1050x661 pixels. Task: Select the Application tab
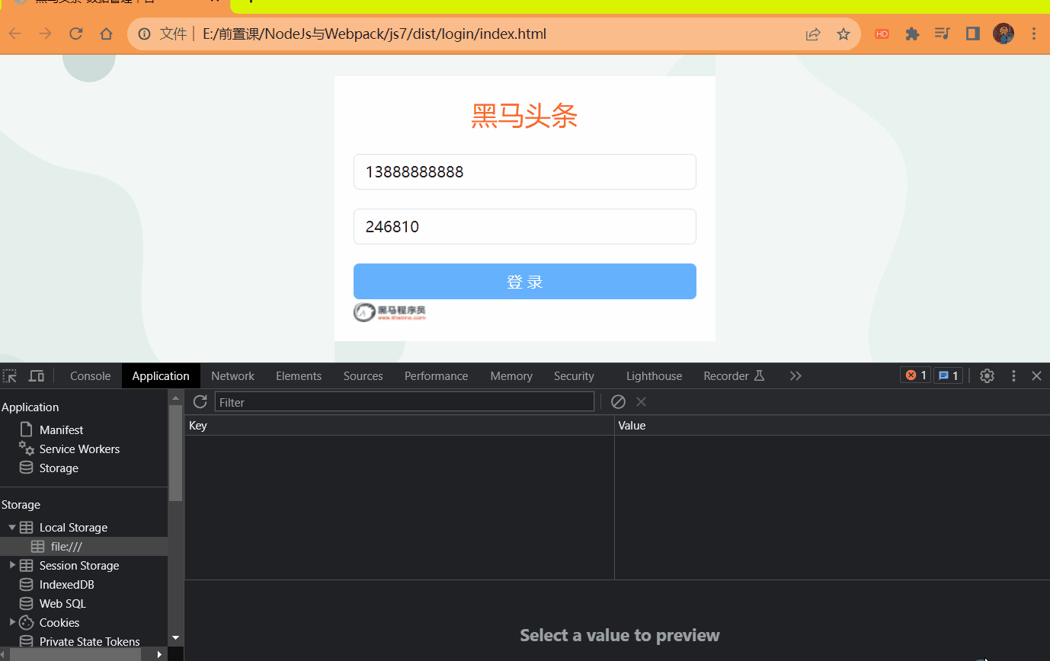[x=161, y=375]
